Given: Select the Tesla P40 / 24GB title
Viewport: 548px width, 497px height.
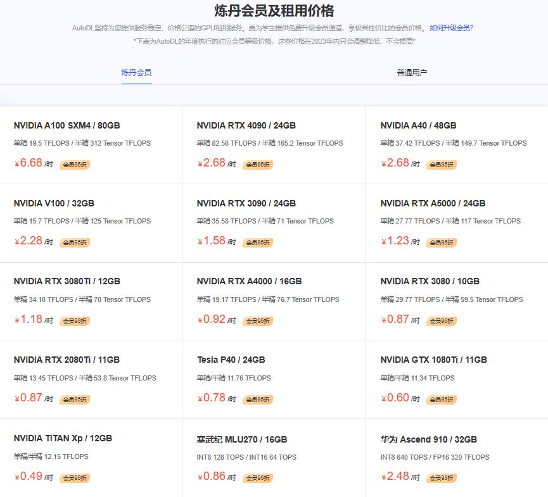Looking at the screenshot, I should point(231,360).
